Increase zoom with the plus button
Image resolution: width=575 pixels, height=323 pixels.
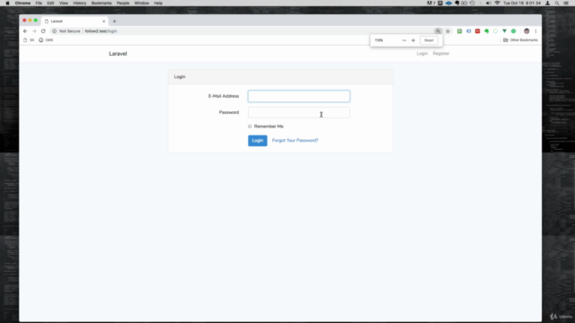click(413, 40)
